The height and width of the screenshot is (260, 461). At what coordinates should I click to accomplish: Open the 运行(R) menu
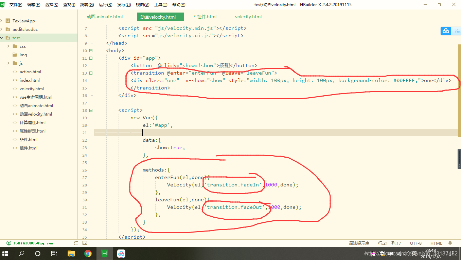point(105,5)
